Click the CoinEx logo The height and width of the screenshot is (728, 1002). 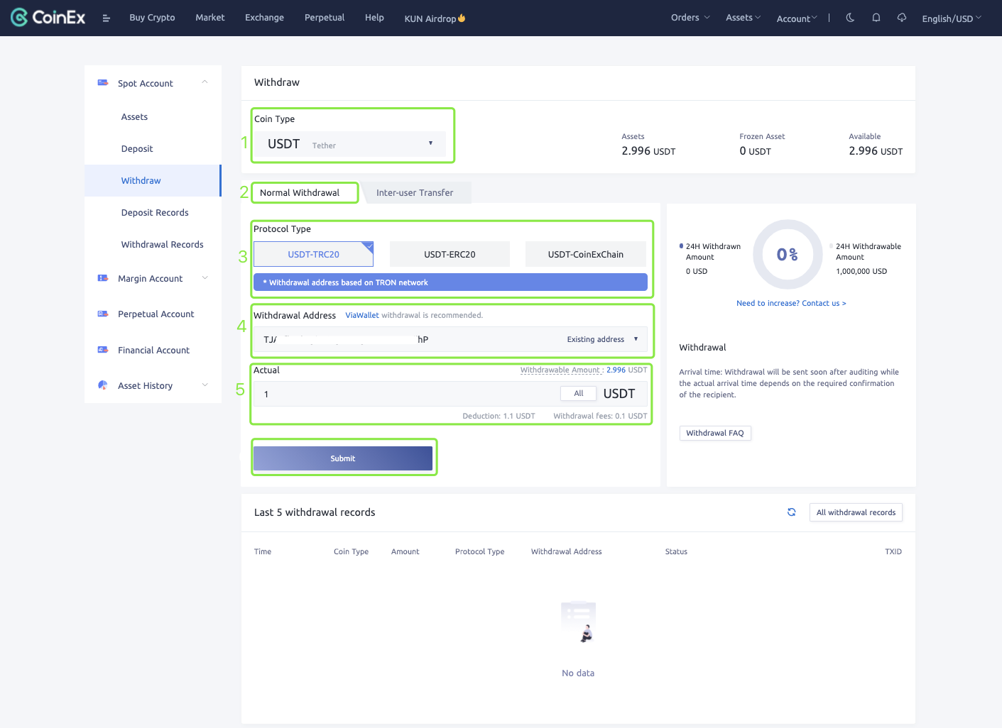48,18
